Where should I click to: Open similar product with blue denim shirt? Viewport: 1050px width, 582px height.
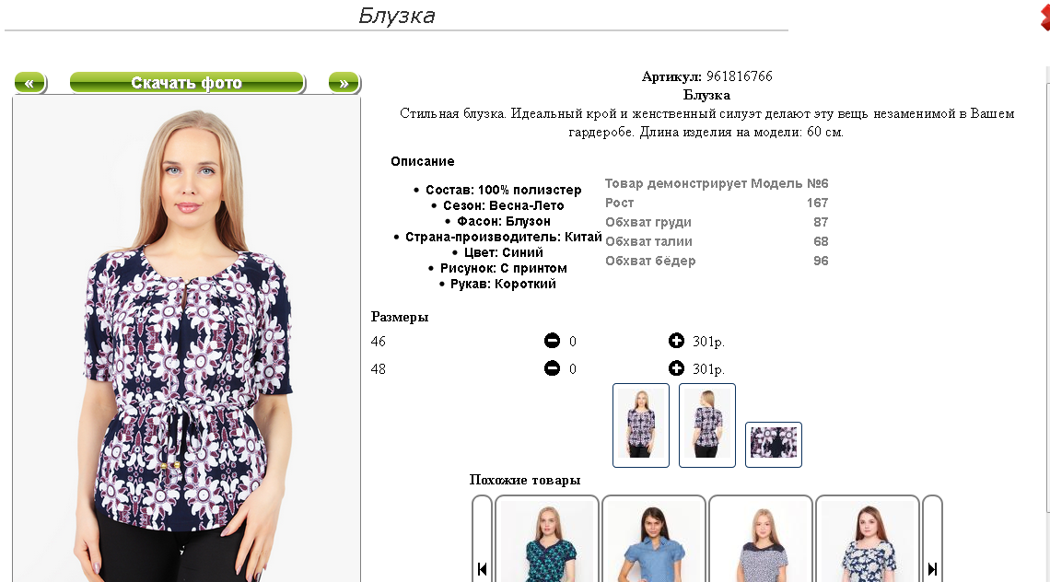[654, 539]
